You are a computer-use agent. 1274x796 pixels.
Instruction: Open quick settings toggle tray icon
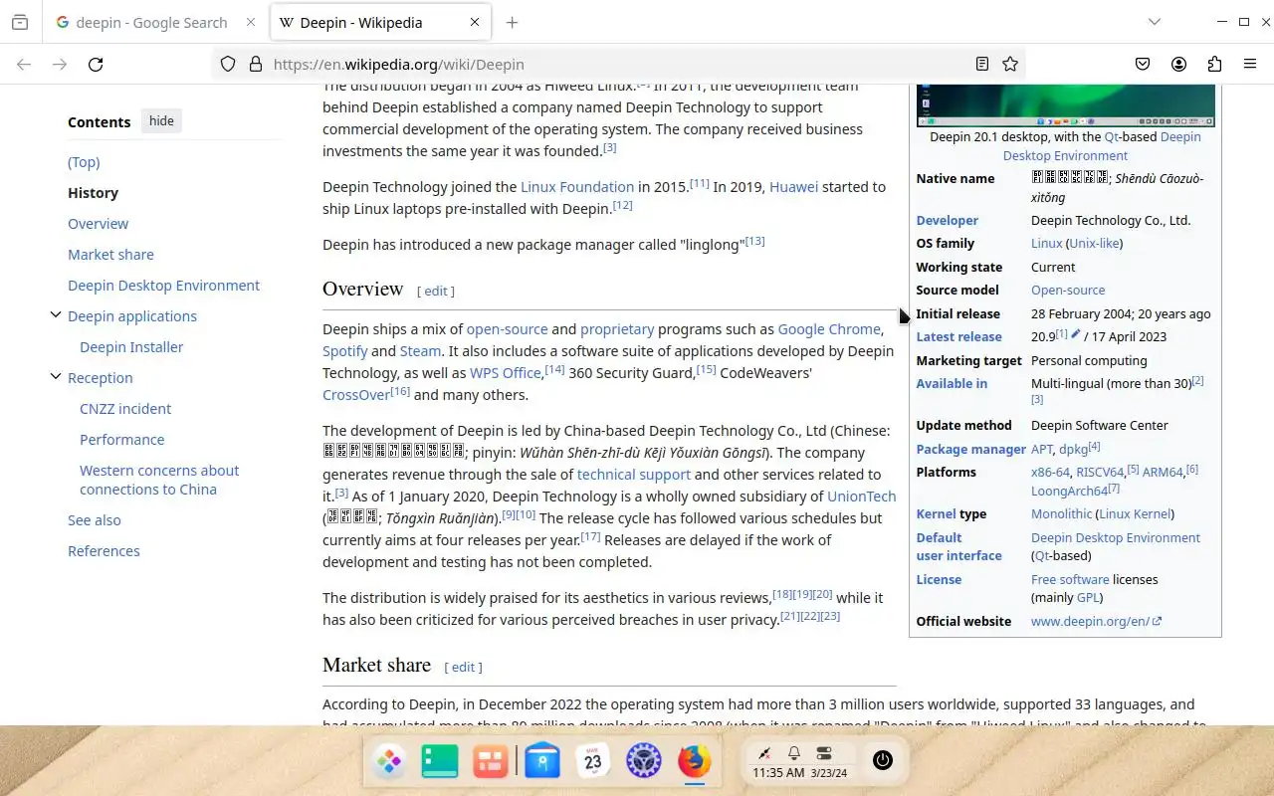pyautogui.click(x=824, y=753)
